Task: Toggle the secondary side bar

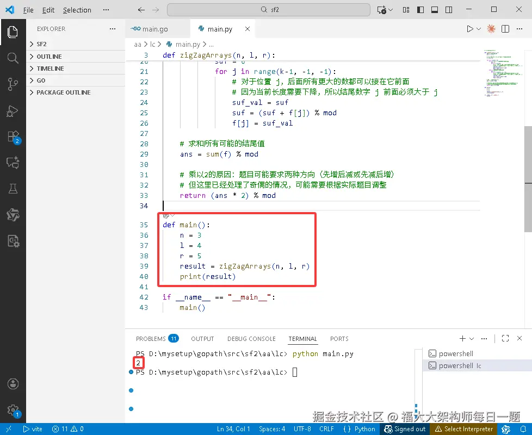Action: pyautogui.click(x=449, y=10)
